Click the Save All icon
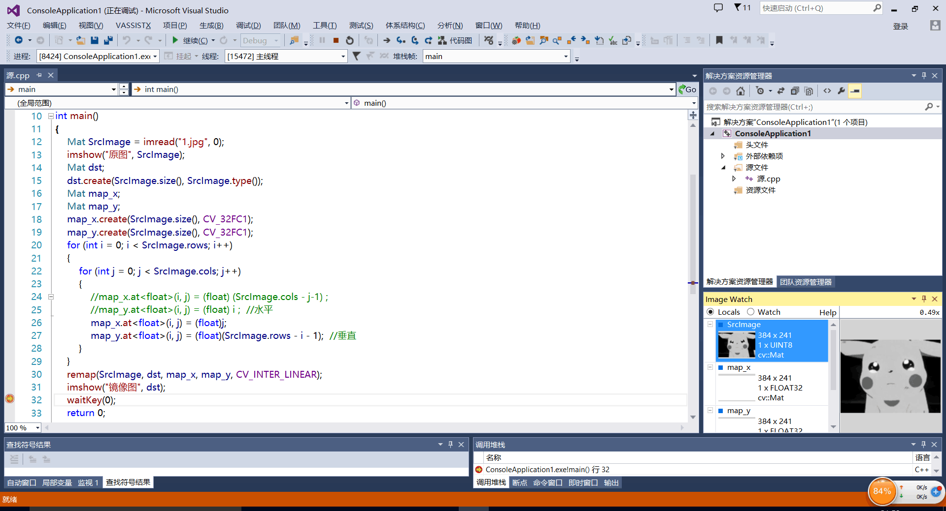The image size is (946, 511). coord(108,40)
